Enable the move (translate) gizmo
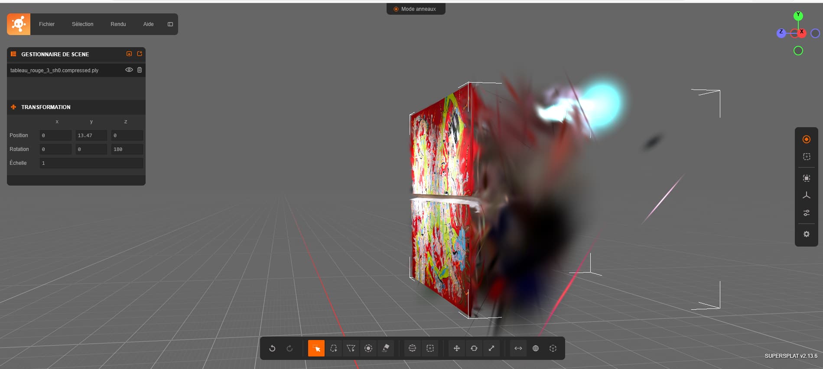This screenshot has width=823, height=369. click(456, 348)
